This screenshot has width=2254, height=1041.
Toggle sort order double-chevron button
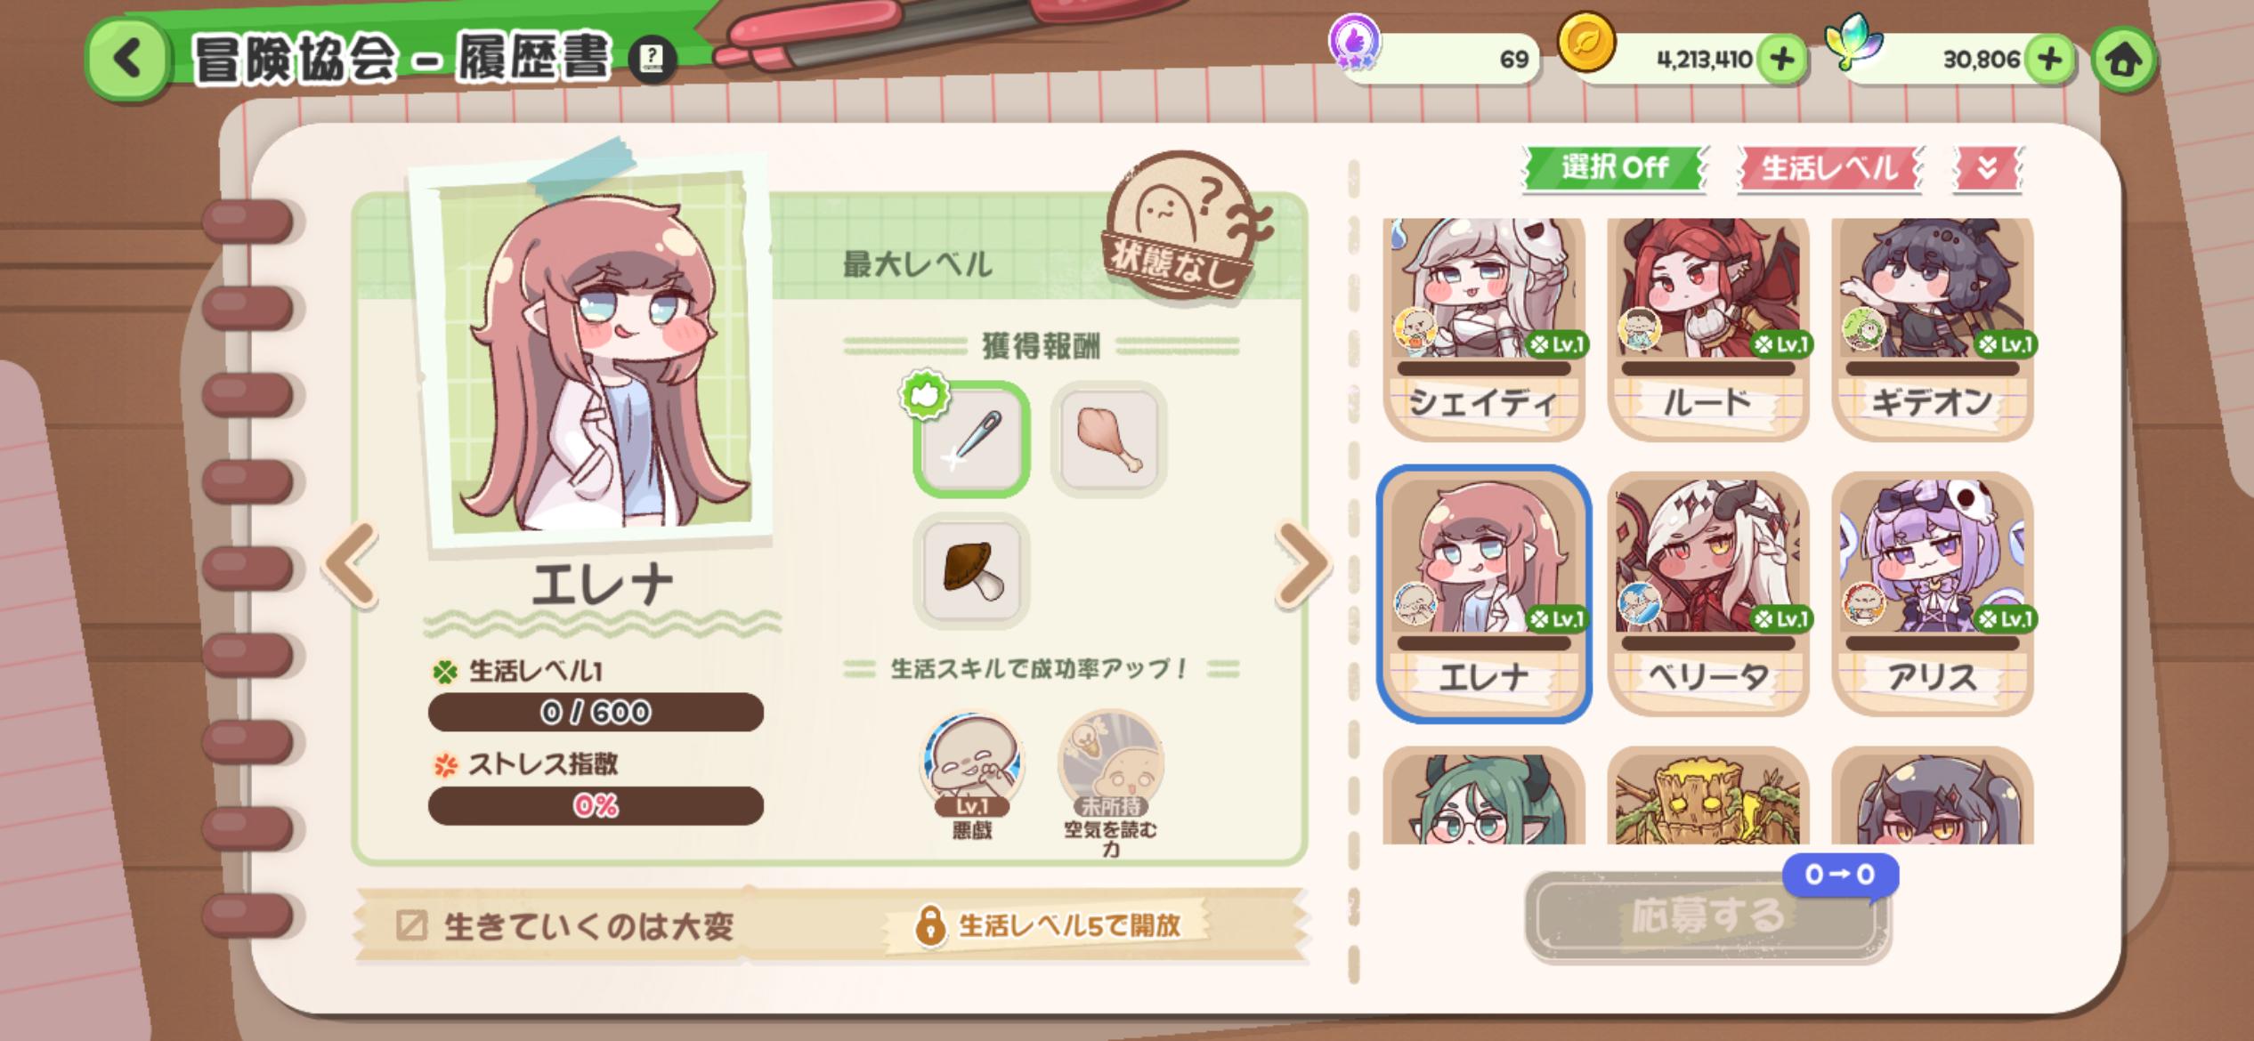point(1986,167)
